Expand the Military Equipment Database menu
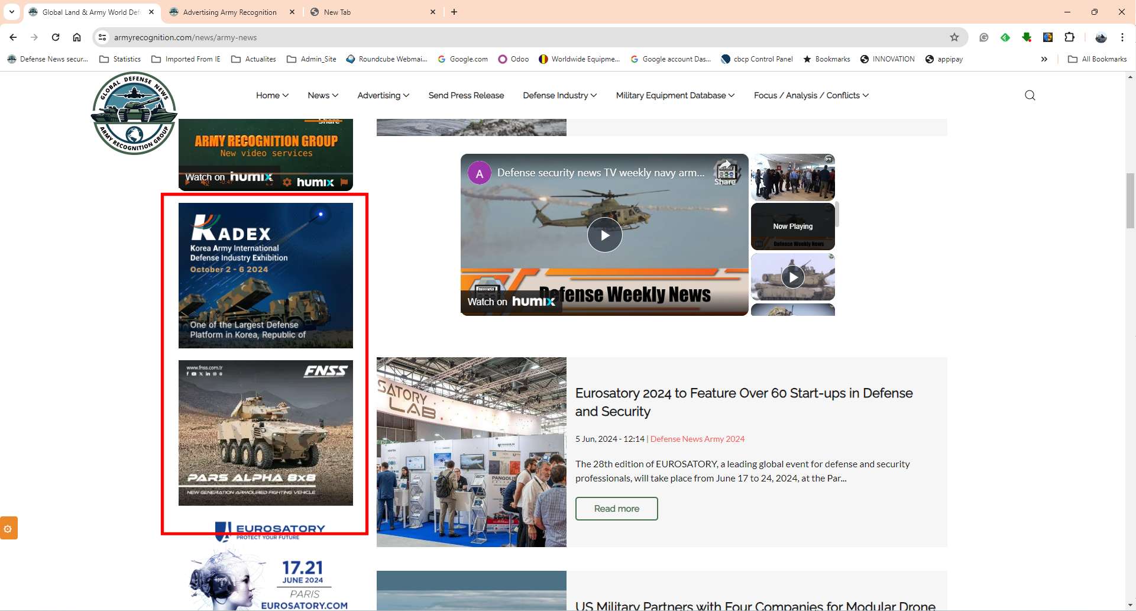Viewport: 1136px width, 611px height. 675,95
